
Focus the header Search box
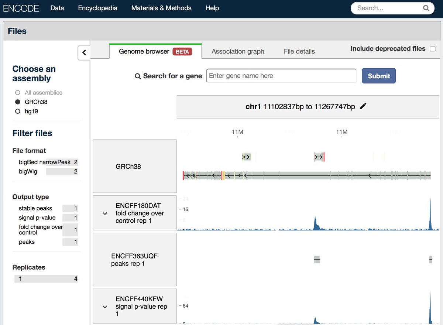[x=392, y=8]
